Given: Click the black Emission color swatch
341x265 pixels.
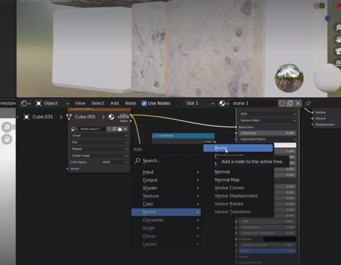Looking at the screenshot, I should click(x=280, y=239).
